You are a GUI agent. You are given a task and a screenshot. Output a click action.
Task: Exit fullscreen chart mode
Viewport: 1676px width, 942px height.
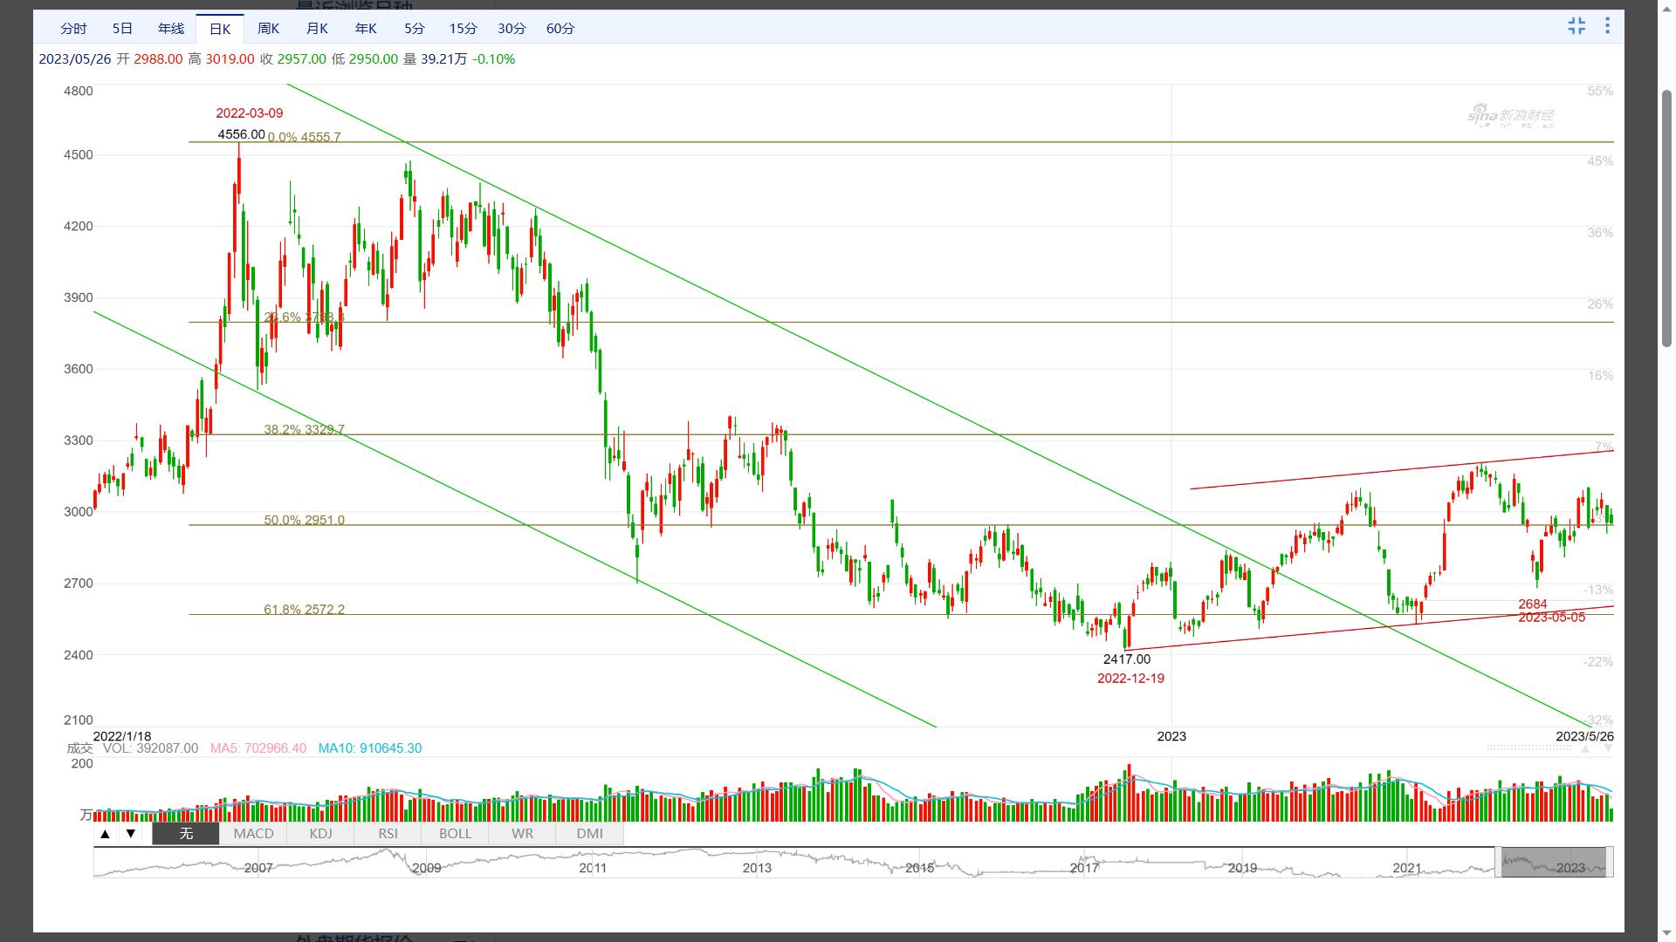point(1576,26)
